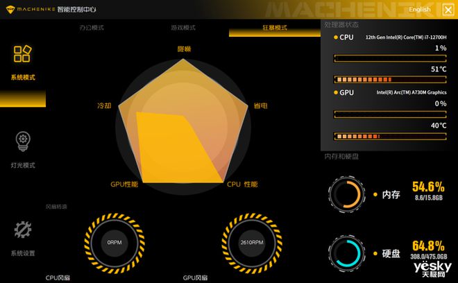
Task: Click the CPU usage 1% bar
Action: coord(390,58)
